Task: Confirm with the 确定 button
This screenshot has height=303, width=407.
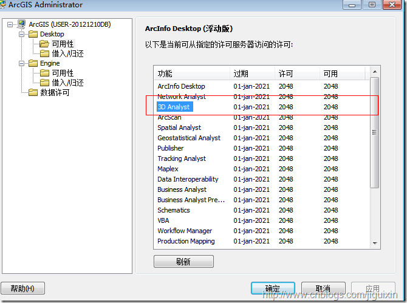Action: coord(273,288)
